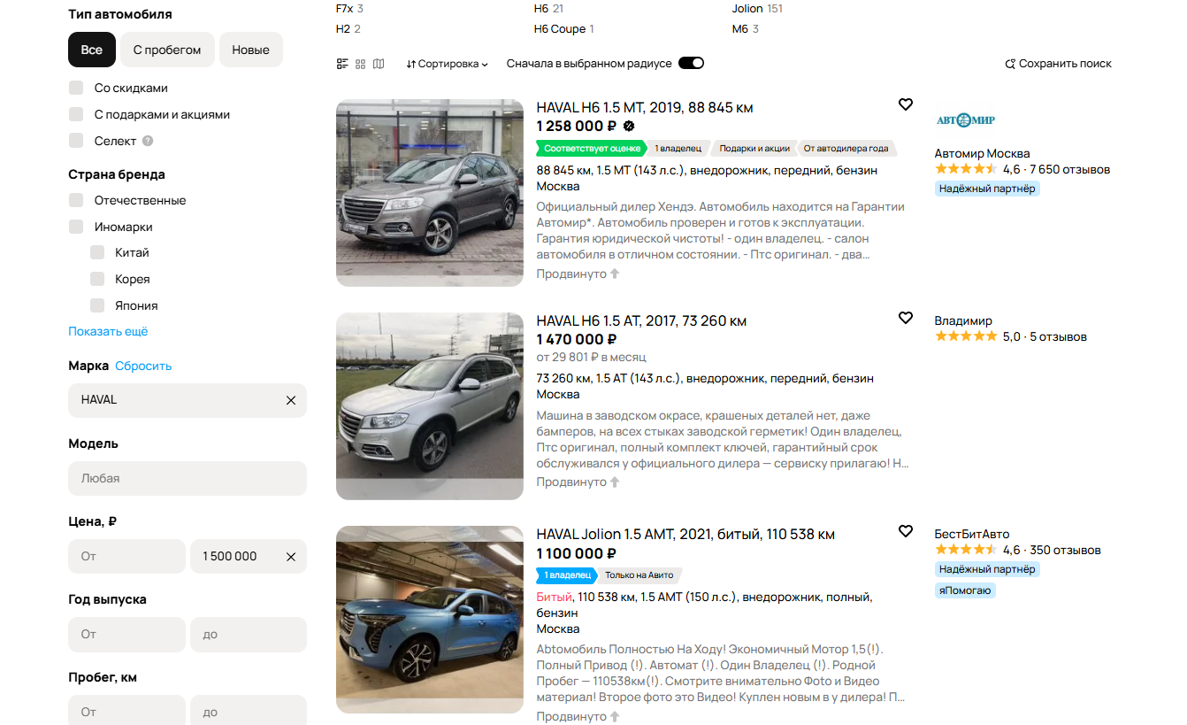Open seller Автомир Москва profile
The width and height of the screenshot is (1187, 725).
point(982,153)
